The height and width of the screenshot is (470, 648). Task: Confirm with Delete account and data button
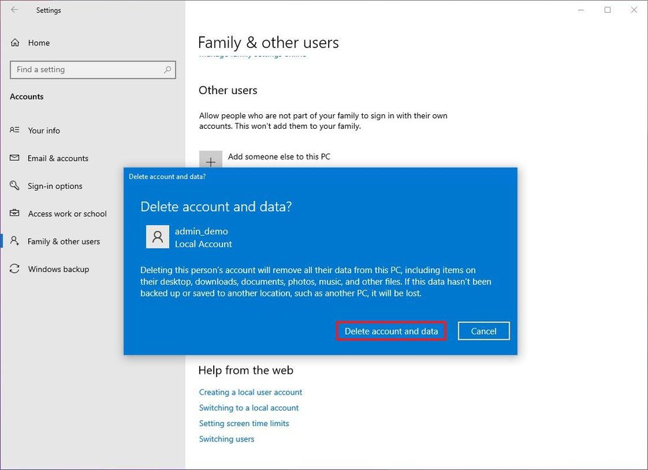391,331
